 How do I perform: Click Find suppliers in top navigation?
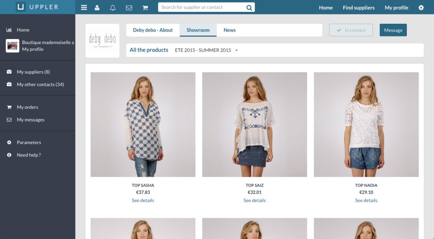click(359, 8)
